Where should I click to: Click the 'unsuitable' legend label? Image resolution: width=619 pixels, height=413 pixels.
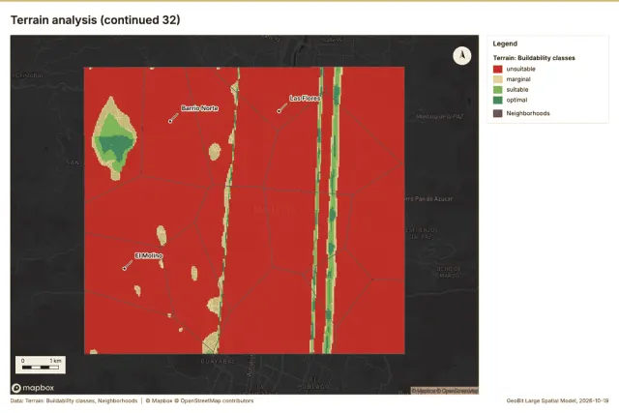[520, 69]
